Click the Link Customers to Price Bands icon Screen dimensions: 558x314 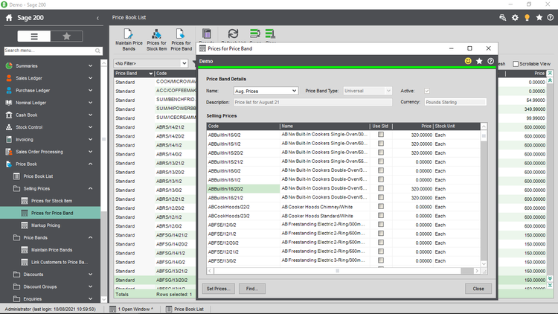(25, 263)
